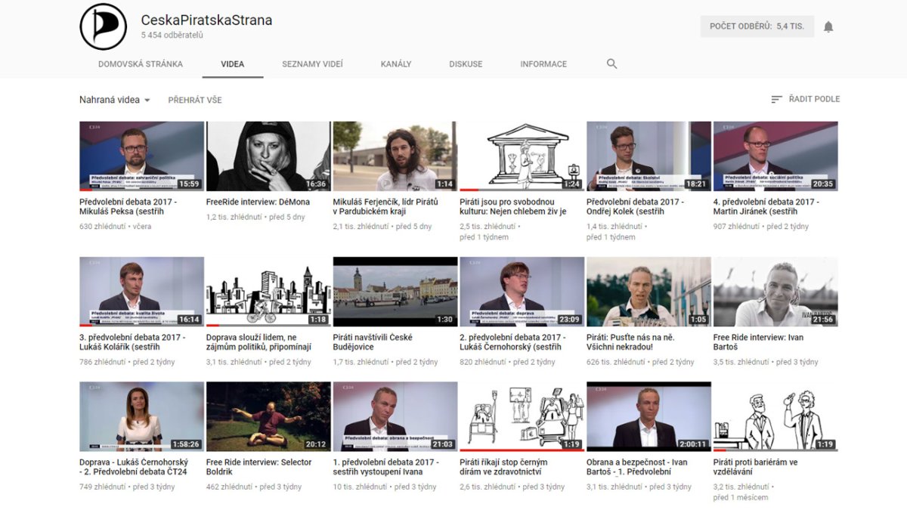Open the zdravotnictví cartoon thumbnail
This screenshot has height=510, width=907.
(x=522, y=416)
